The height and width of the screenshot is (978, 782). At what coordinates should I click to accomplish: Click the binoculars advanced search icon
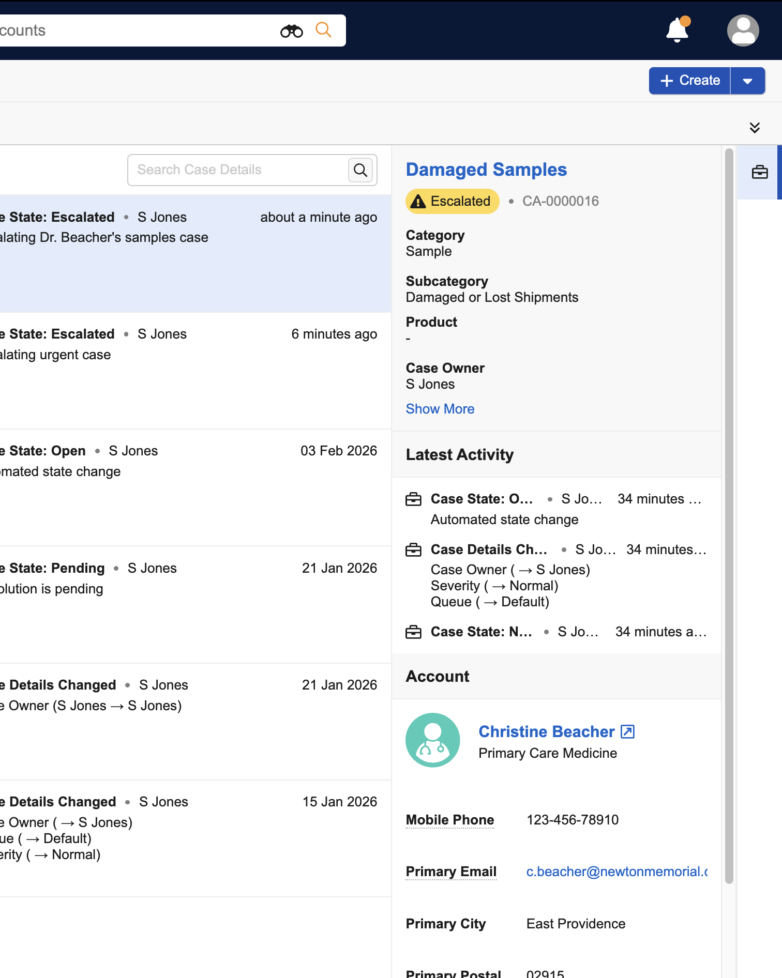(292, 31)
